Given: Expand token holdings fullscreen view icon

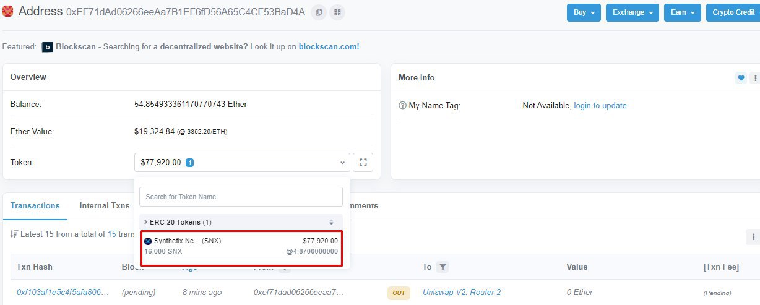Looking at the screenshot, I should [x=363, y=162].
